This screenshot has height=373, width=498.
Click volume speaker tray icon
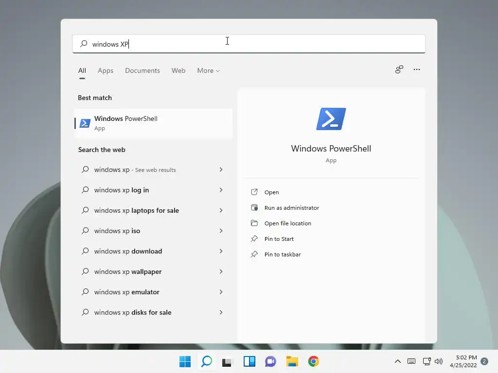point(439,361)
